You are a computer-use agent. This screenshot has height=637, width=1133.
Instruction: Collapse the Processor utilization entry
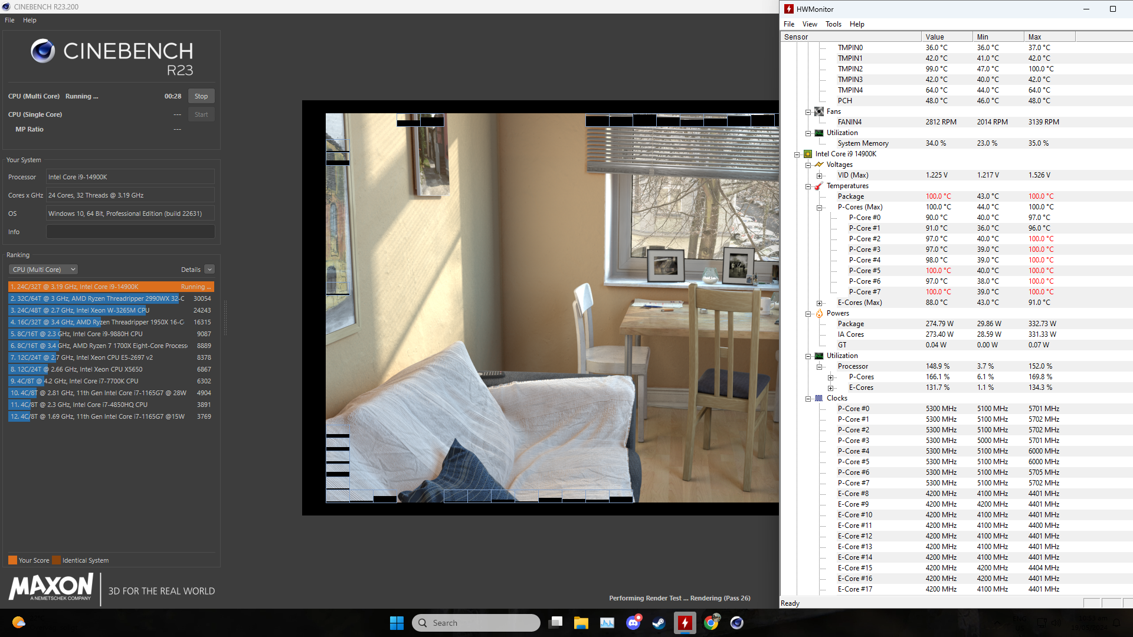(819, 367)
